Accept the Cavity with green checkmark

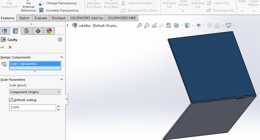tap(2, 47)
